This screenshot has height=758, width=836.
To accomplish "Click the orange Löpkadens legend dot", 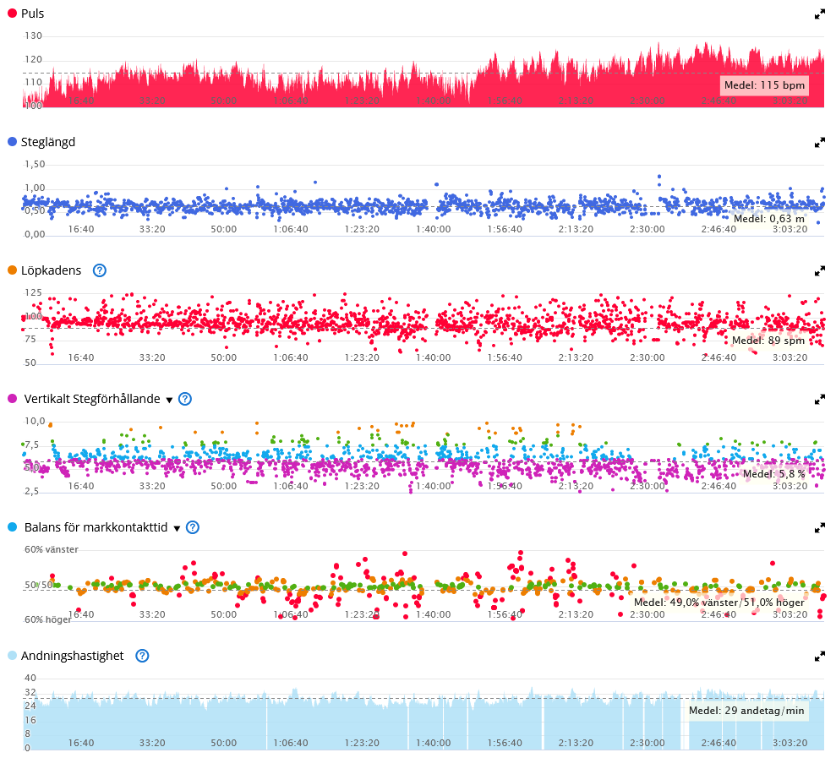I will coord(13,270).
